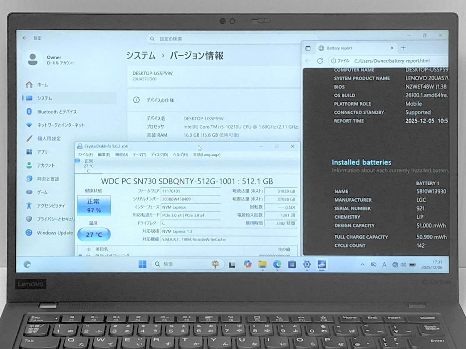The height and width of the screenshot is (349, 466).
Task: Click the 設定の検索 search box
Action: [x=231, y=39]
